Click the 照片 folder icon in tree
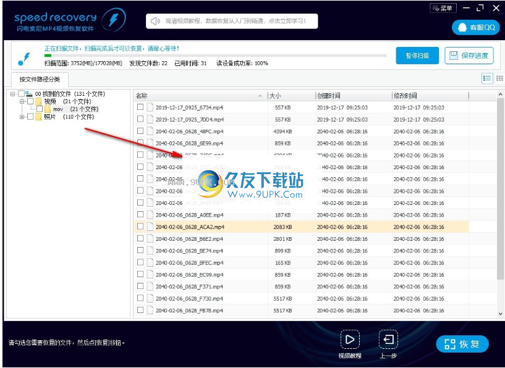Viewport: 505px width, 368px height. click(x=39, y=117)
